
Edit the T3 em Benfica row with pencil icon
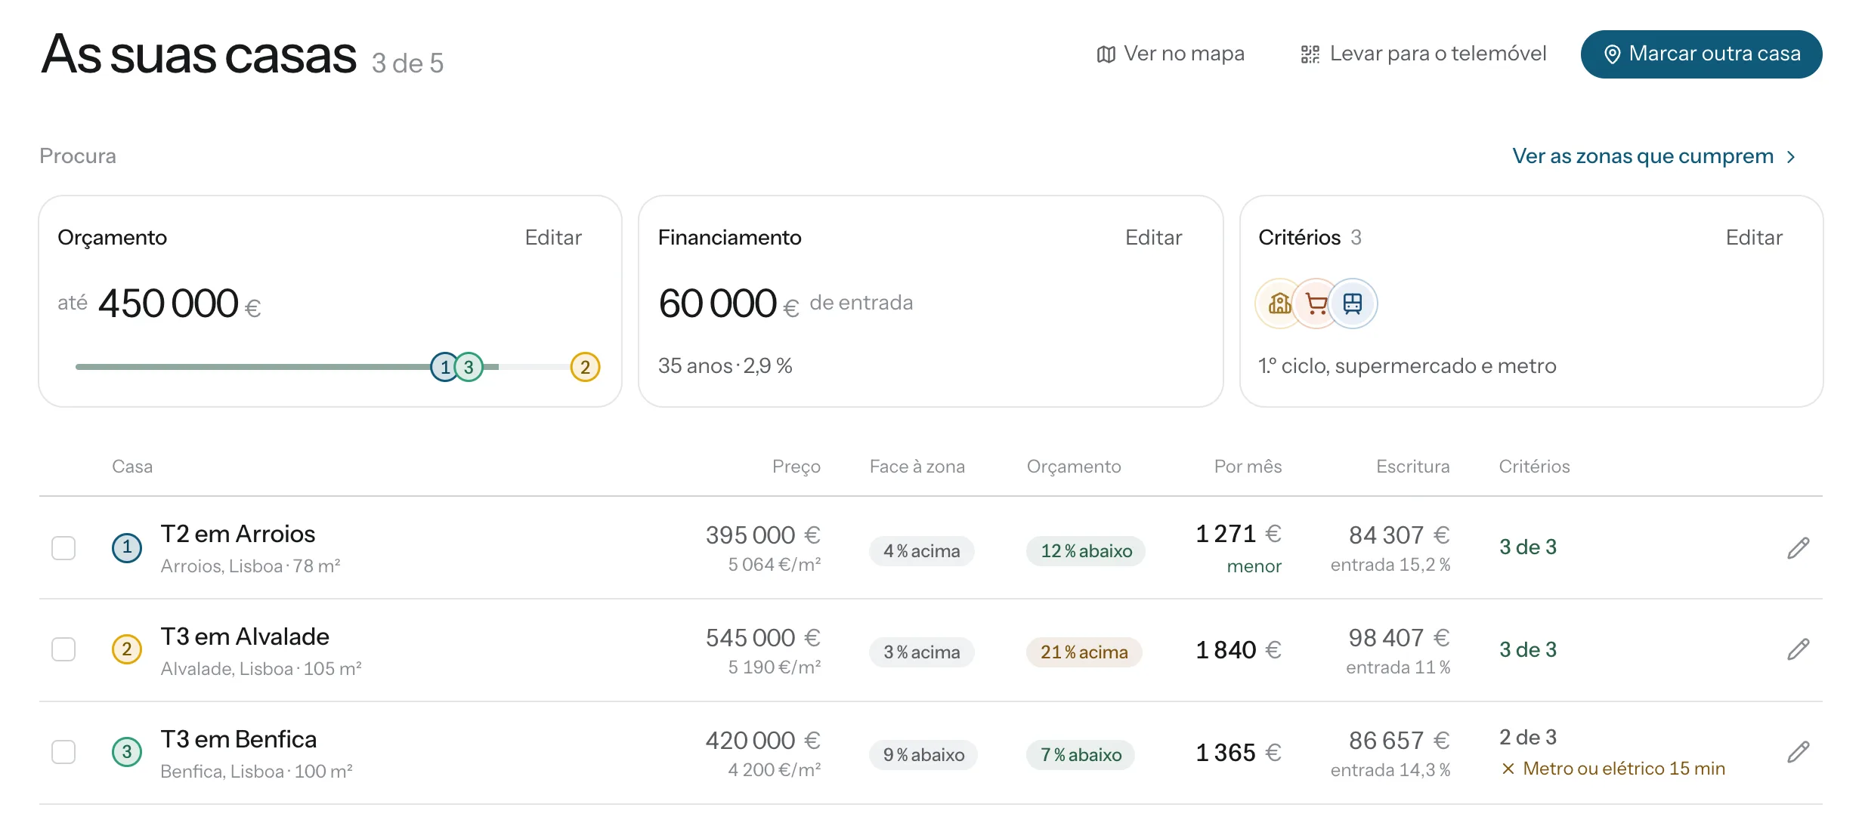pyautogui.click(x=1798, y=752)
